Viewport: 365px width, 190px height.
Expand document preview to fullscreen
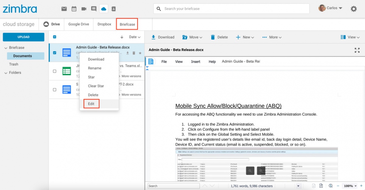357,50
